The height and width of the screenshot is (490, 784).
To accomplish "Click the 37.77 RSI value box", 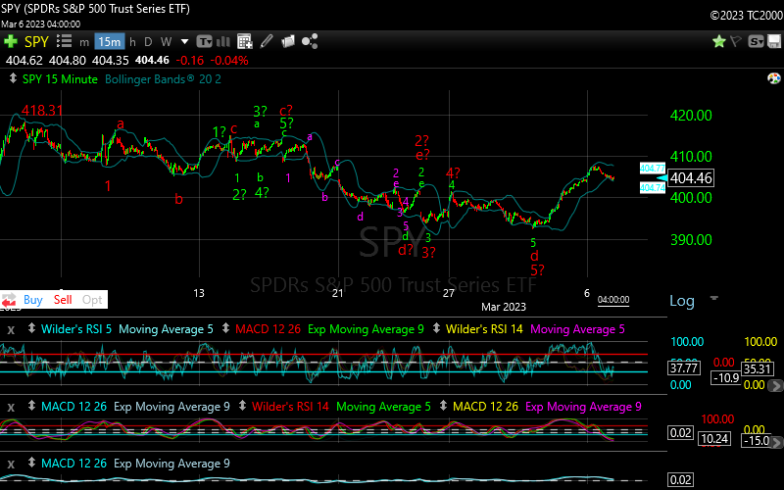I will click(683, 368).
